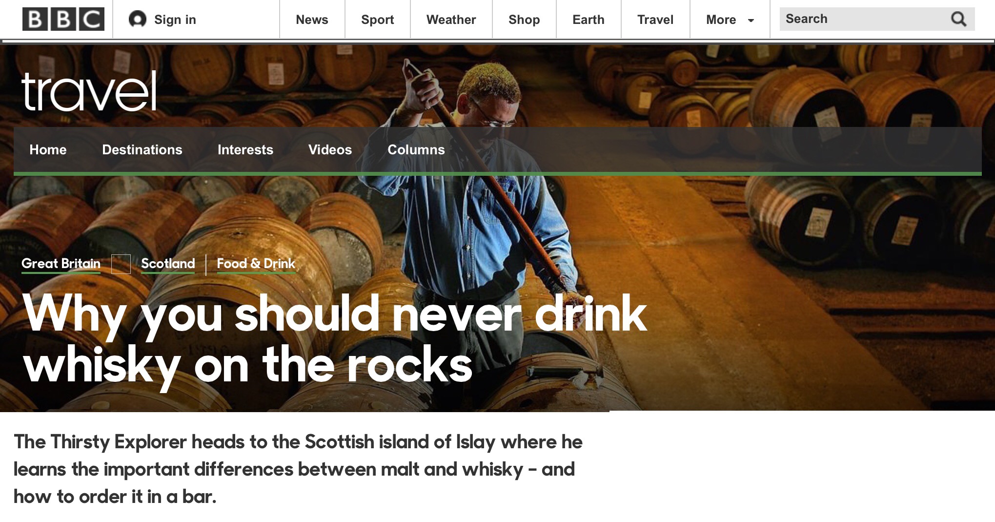Expand the More dropdown arrow
This screenshot has width=995, height=522.
[751, 20]
